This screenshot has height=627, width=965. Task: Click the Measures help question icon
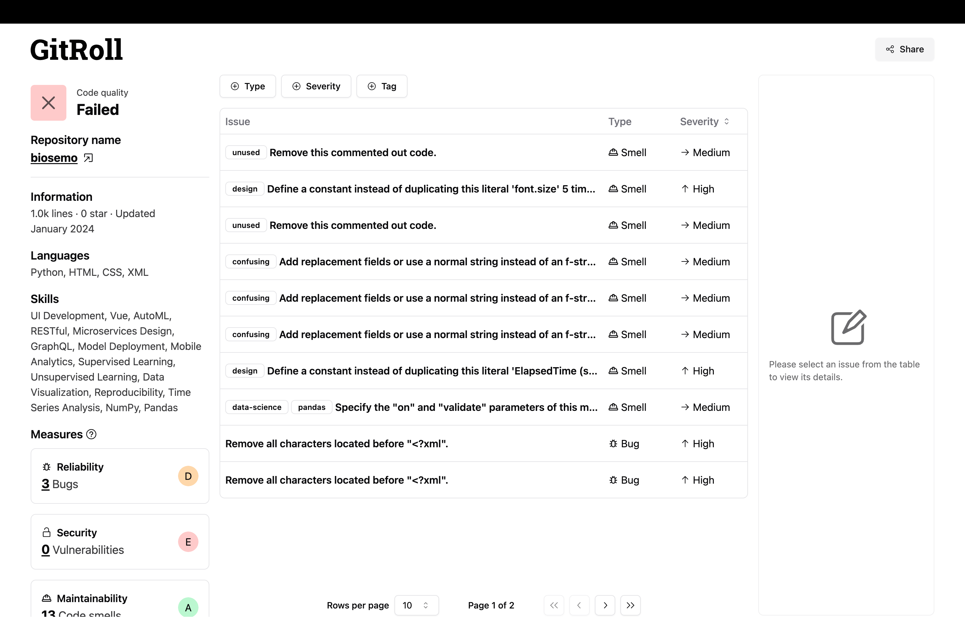(x=92, y=434)
